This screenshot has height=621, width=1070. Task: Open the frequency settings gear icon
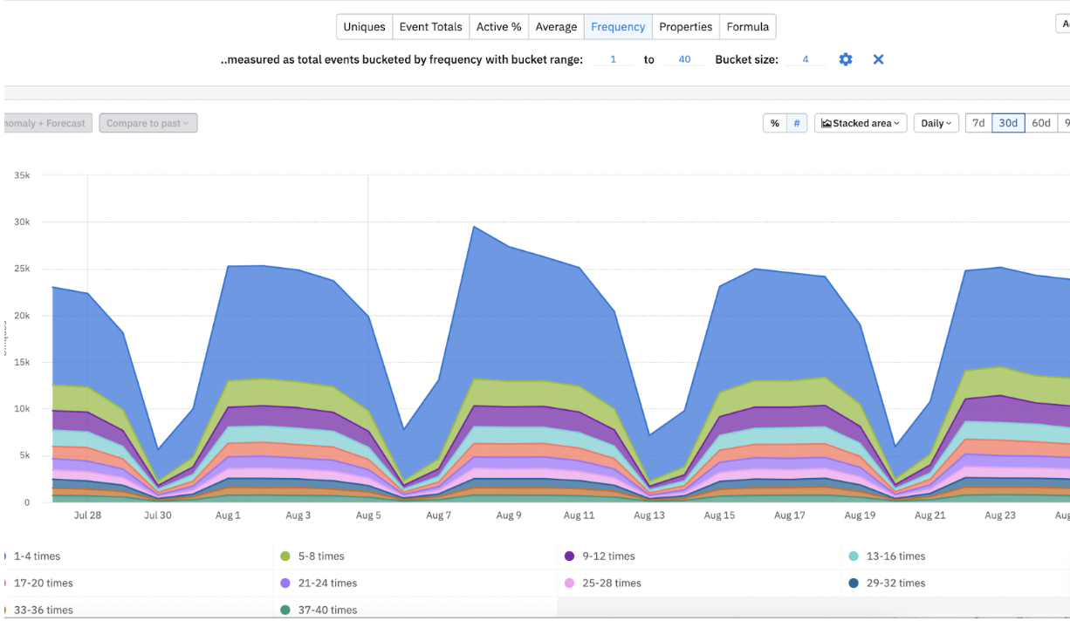click(846, 59)
